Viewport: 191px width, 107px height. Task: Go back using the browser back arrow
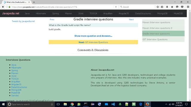[x=3, y=7]
